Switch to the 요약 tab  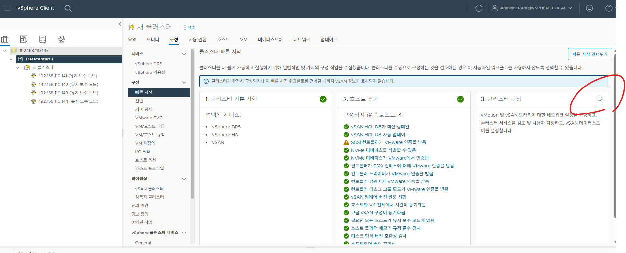point(132,40)
